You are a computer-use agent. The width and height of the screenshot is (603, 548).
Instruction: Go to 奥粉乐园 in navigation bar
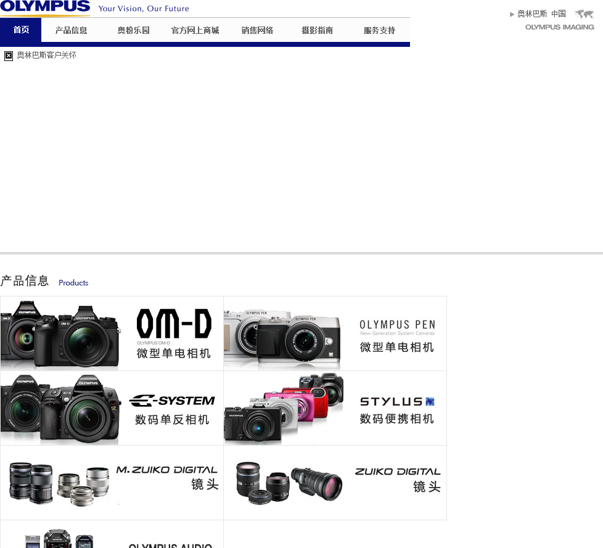tap(133, 30)
